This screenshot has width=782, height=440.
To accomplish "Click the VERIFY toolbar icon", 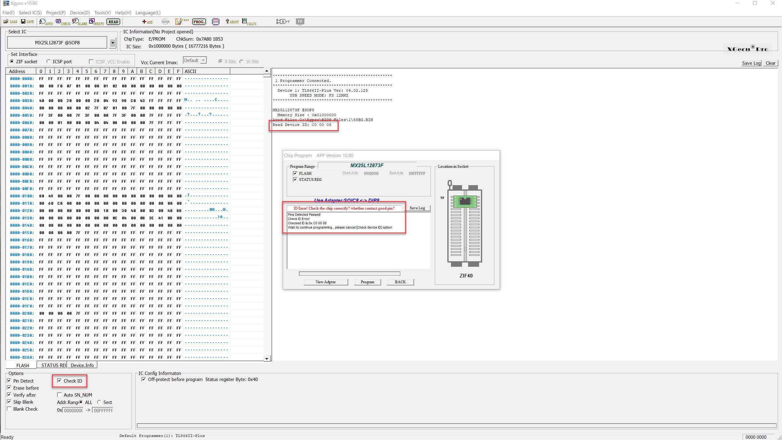I will [x=96, y=22].
